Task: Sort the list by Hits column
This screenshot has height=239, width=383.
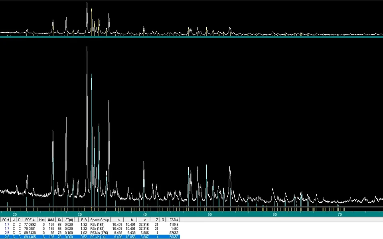Action: (42, 220)
